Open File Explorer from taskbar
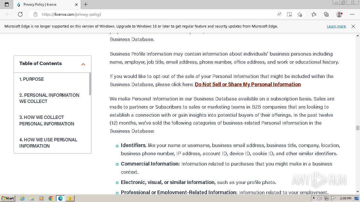 click(x=32, y=198)
